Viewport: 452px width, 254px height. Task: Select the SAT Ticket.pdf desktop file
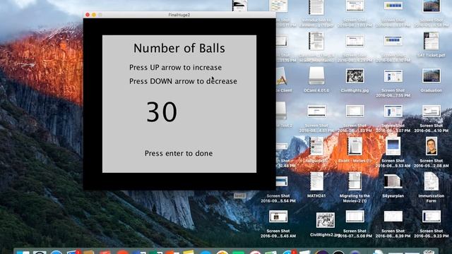tap(432, 41)
